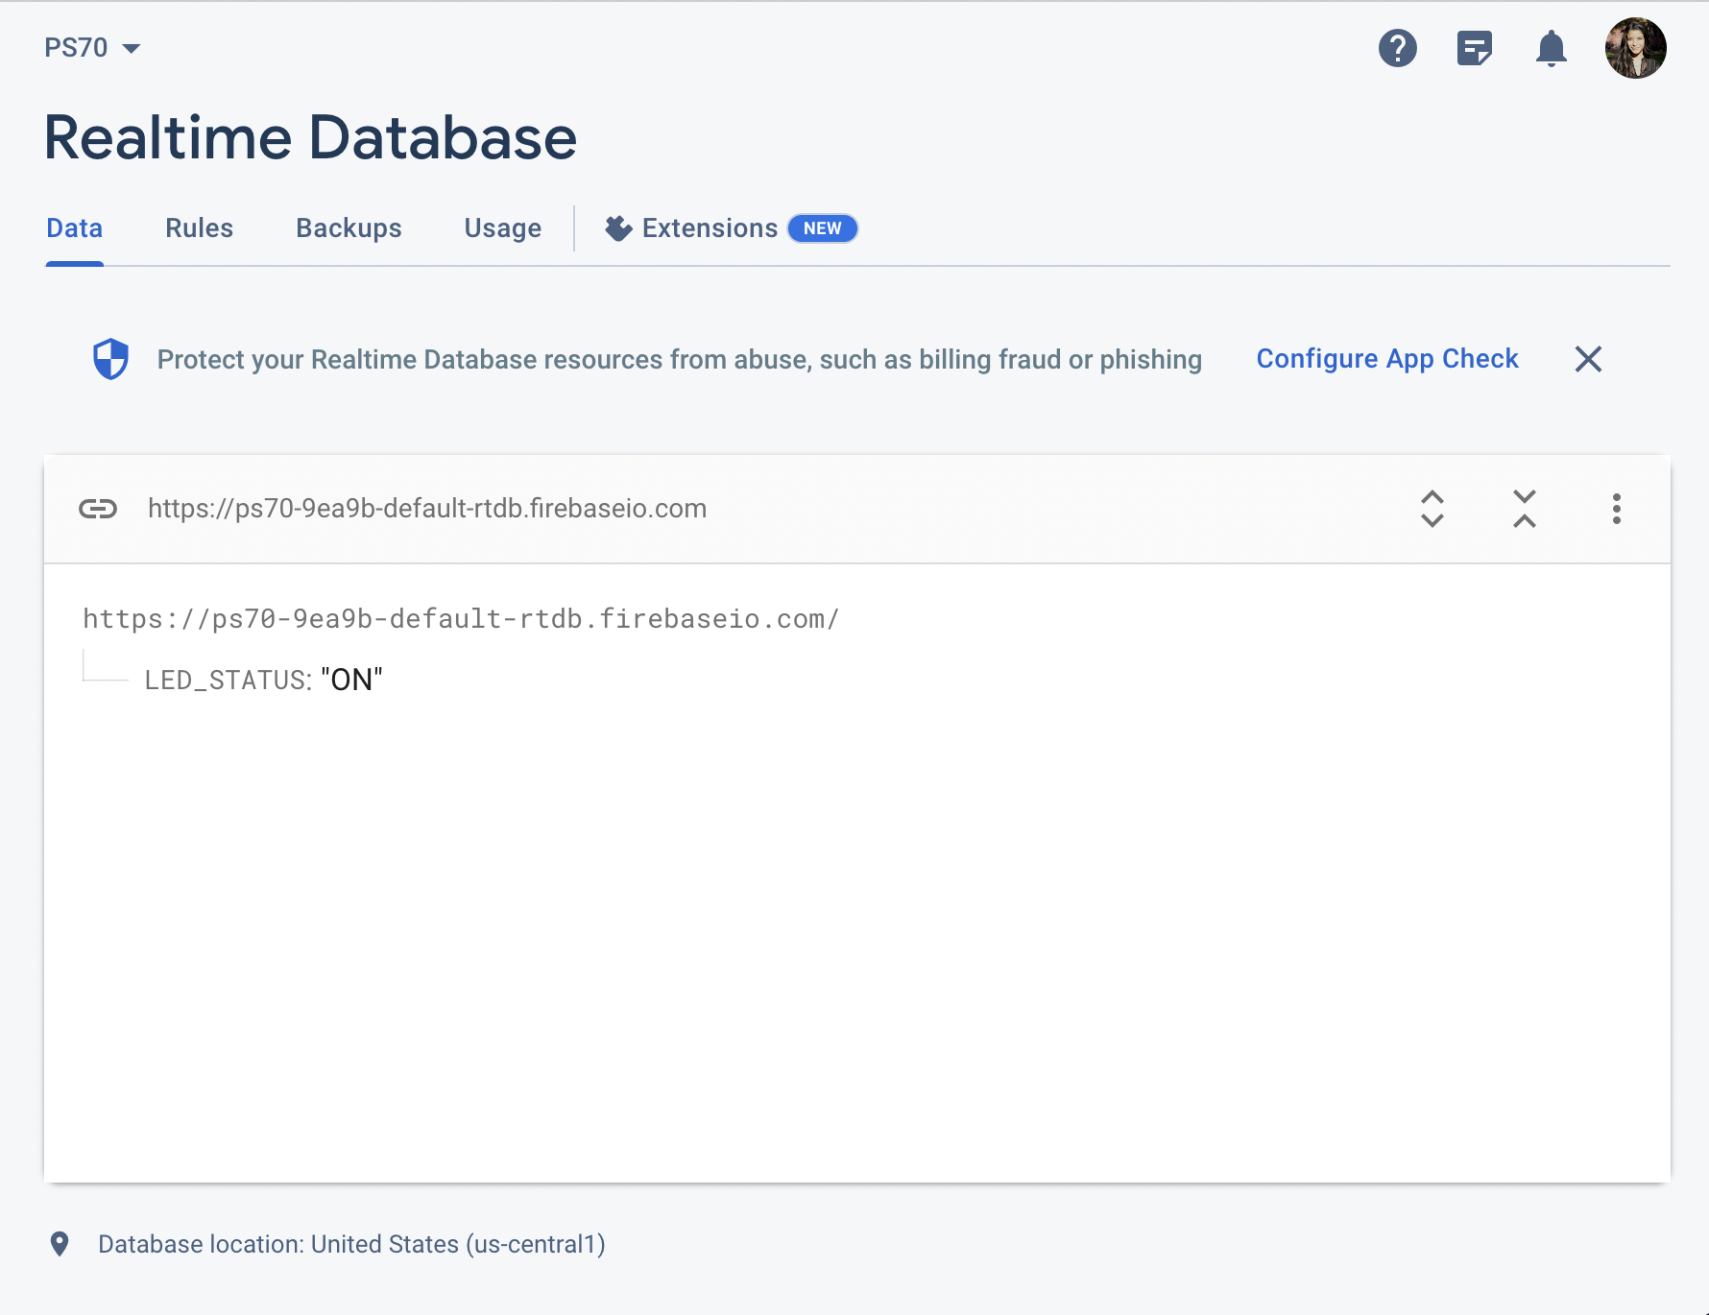Screen dimensions: 1709x1315
Task: Copy database URL via link icon
Action: [x=98, y=509]
